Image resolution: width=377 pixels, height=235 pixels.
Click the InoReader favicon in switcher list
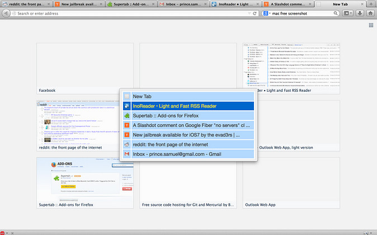(x=127, y=106)
